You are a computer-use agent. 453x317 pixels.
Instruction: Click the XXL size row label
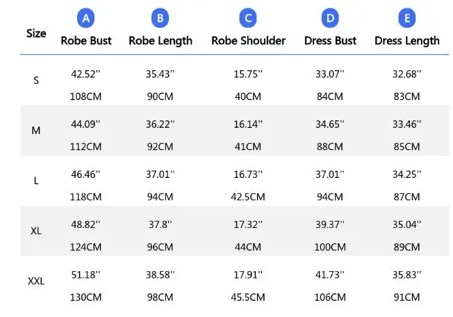coord(36,282)
